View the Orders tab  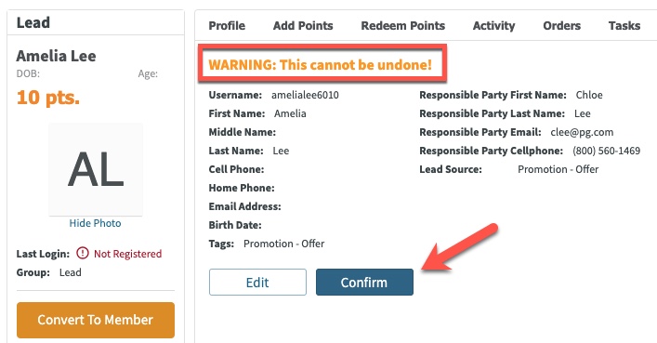pyautogui.click(x=562, y=26)
